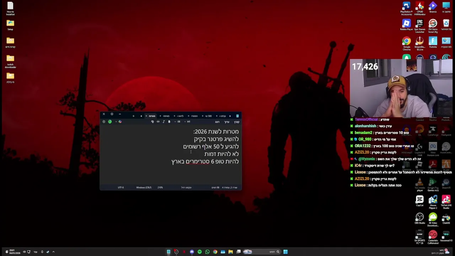The height and width of the screenshot is (256, 455).
Task: Open 4K Video Downloader desktop shortcut
Action: (x=433, y=220)
